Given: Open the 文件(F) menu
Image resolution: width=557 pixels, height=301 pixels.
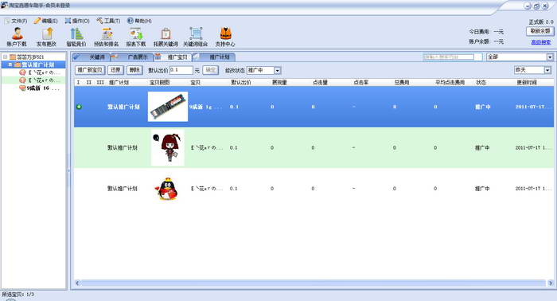Looking at the screenshot, I should [17, 21].
